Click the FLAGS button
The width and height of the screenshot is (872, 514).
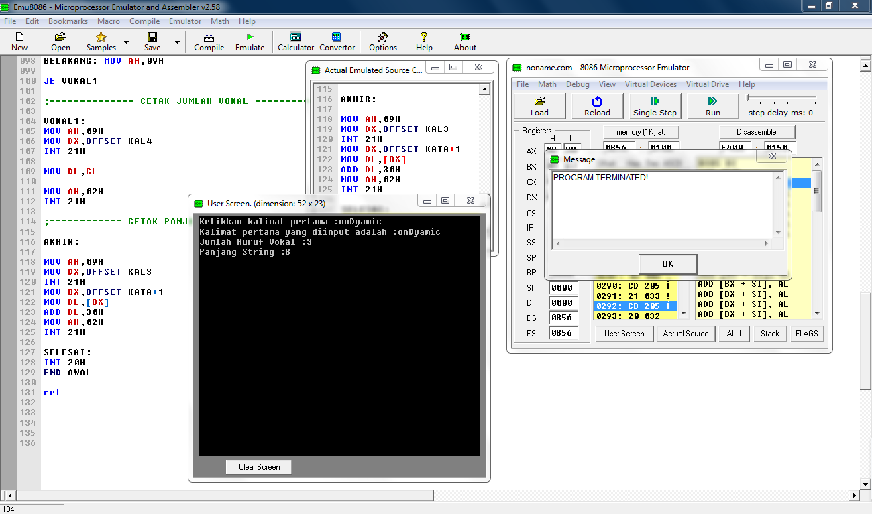coord(806,334)
